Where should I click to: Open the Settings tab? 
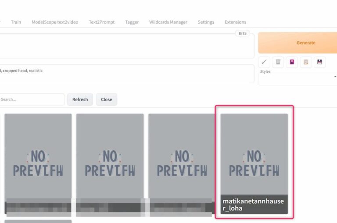[x=206, y=22]
